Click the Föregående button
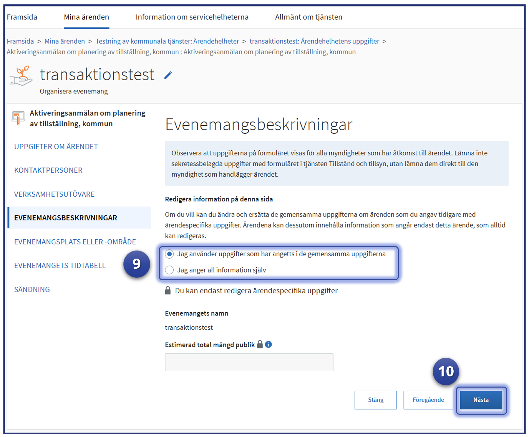 click(428, 400)
